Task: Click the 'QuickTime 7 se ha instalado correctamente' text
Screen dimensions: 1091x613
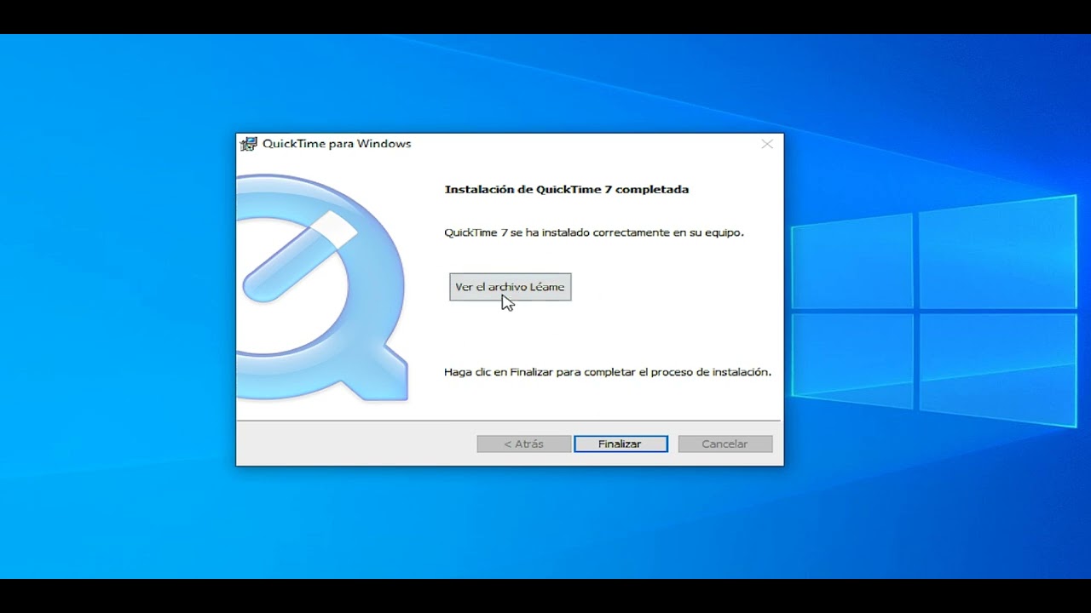Action: pos(593,232)
